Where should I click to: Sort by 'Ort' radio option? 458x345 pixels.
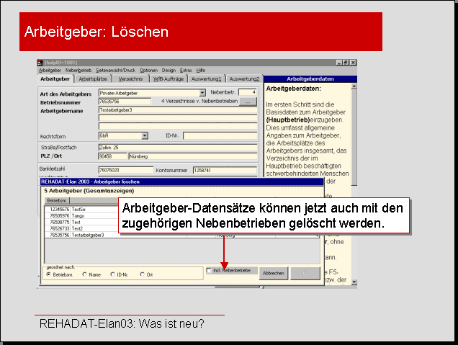[x=143, y=274]
